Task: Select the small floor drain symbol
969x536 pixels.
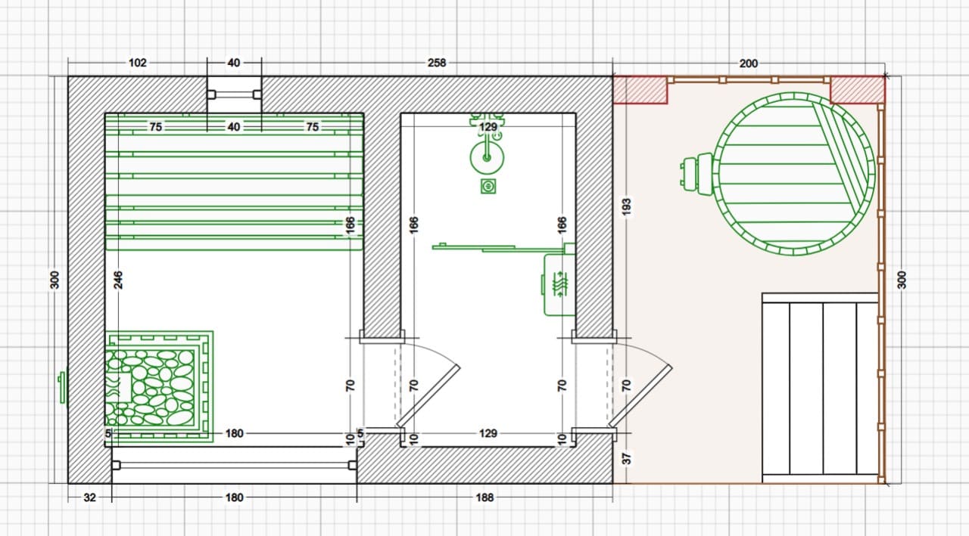Action: click(x=489, y=186)
